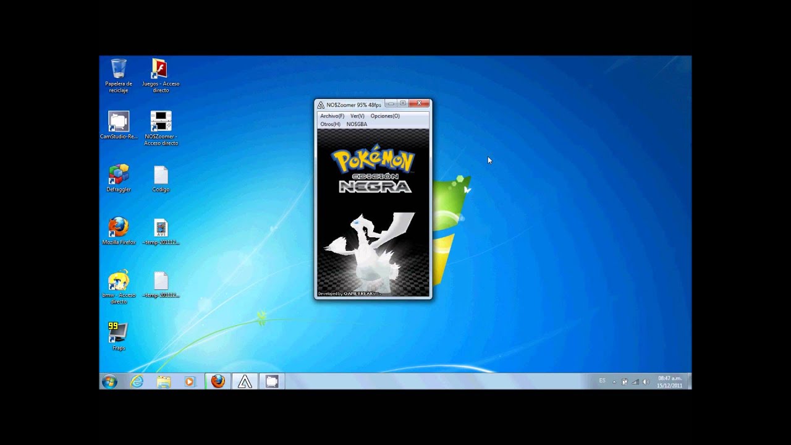Select the Juegos - Acceso directo shortcut

coord(161,75)
